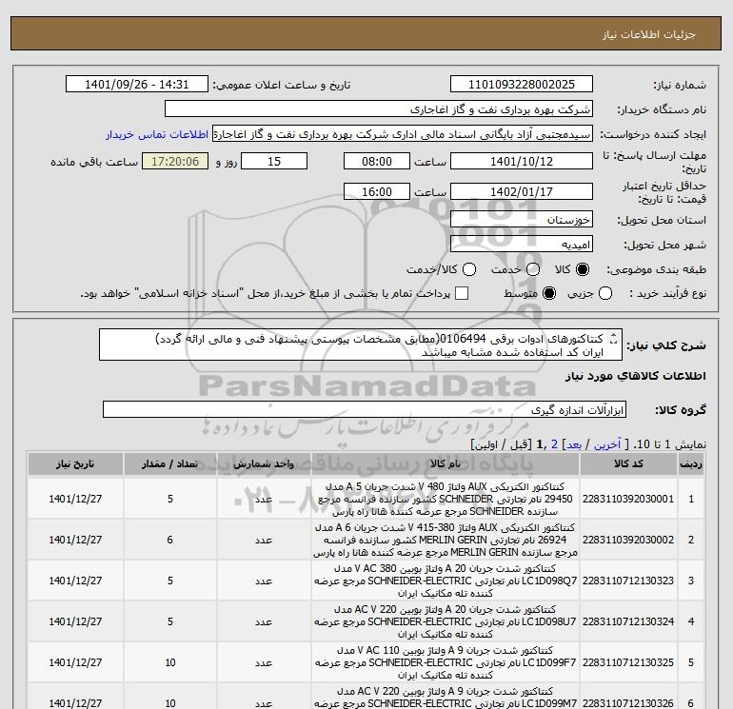The image size is (733, 709).
Task: Click the LC1D099M7 contactor description
Action: pos(446,698)
